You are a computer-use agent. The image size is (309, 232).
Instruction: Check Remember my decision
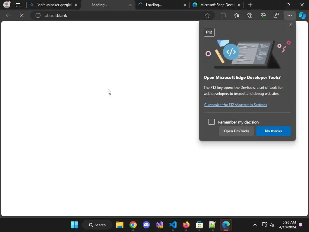(212, 122)
